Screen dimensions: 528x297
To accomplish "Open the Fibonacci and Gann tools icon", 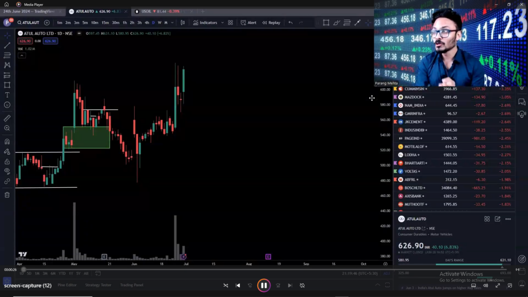I will (x=7, y=55).
